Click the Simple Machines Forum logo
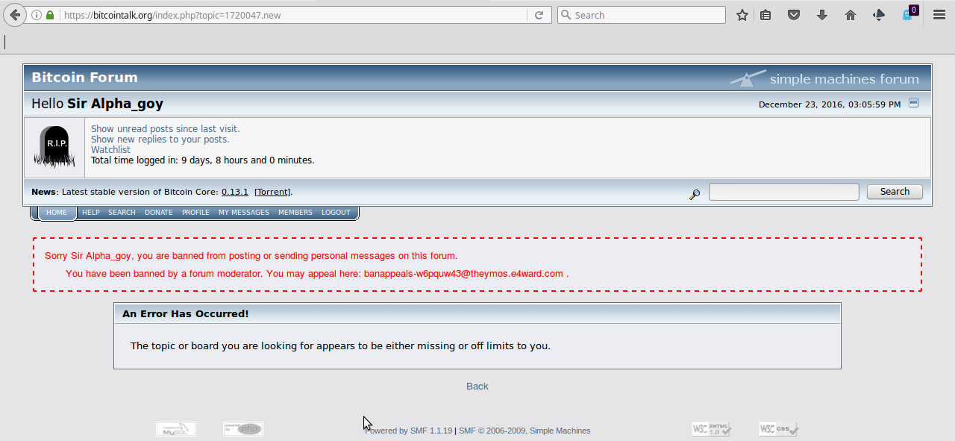955x441 pixels. pos(824,78)
